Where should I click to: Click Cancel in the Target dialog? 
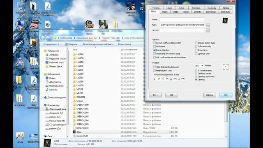210,95
